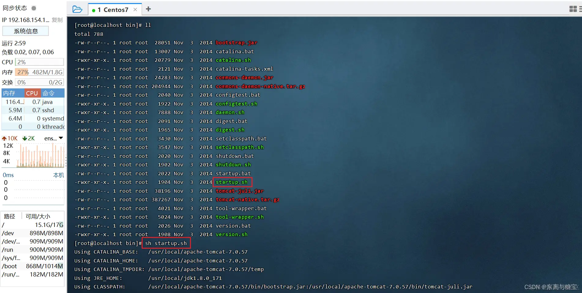Select the sshd process row
Viewport: 582px width, 293px height.
pyautogui.click(x=33, y=110)
